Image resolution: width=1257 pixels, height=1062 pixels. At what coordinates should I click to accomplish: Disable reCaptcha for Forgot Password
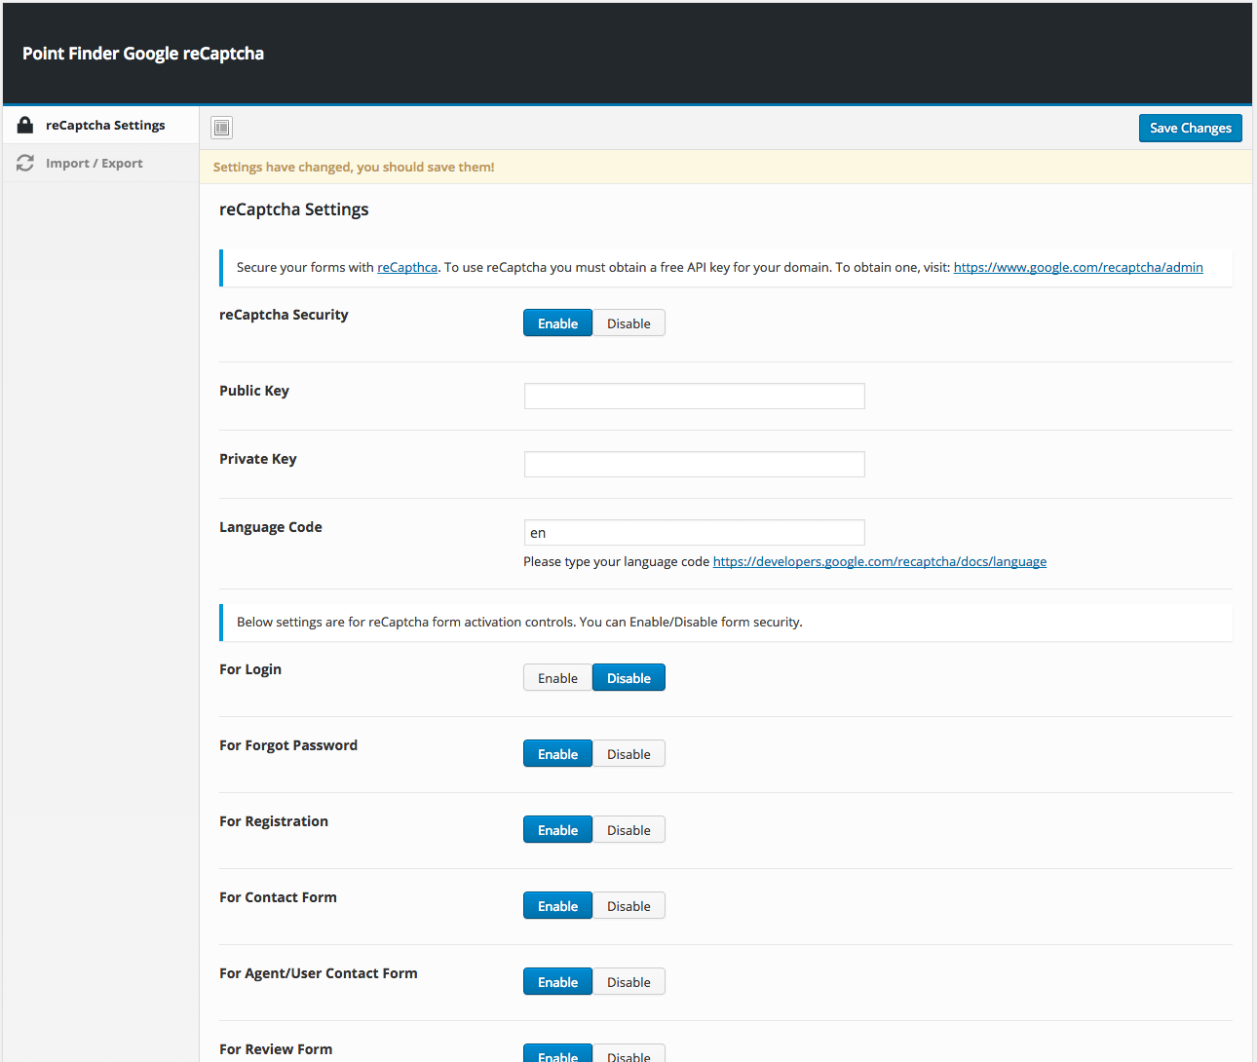tap(628, 754)
